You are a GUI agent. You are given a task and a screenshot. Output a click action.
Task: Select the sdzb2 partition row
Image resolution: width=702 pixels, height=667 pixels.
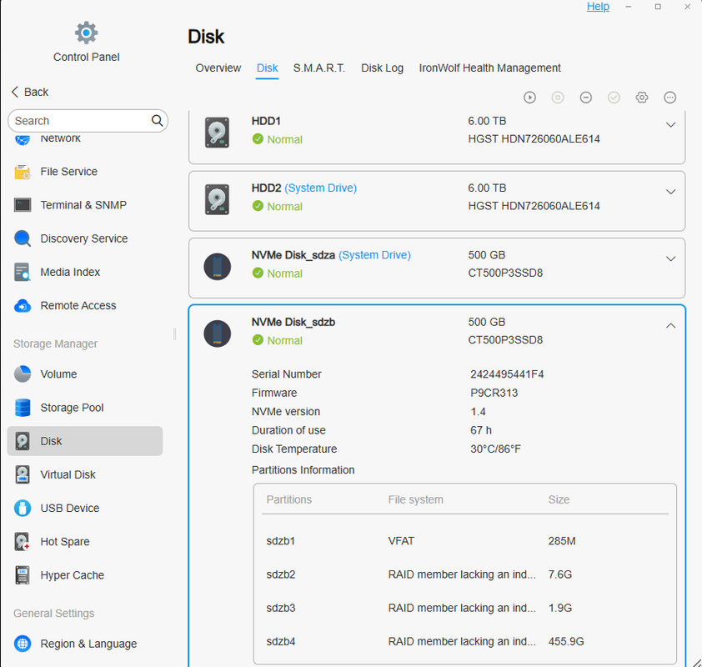tap(465, 574)
